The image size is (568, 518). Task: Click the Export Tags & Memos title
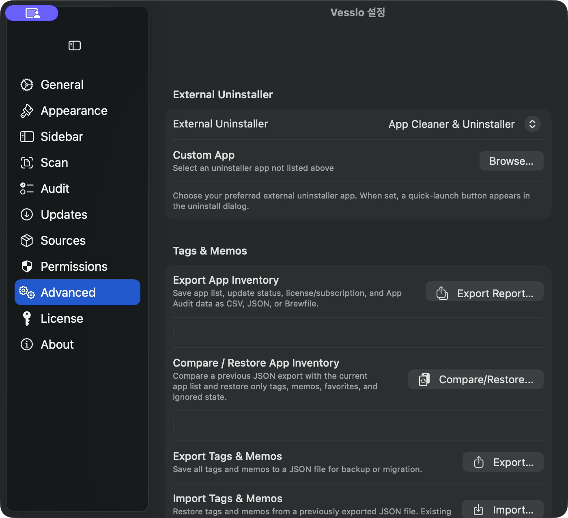[x=227, y=456]
